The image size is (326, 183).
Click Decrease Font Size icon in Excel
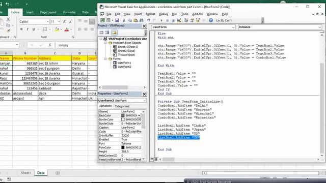[71, 21]
